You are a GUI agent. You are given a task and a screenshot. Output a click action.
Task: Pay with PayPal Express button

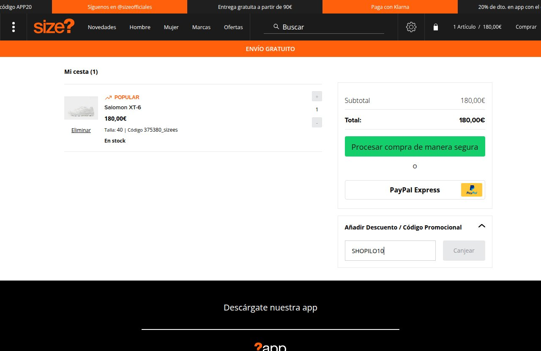[x=415, y=190]
